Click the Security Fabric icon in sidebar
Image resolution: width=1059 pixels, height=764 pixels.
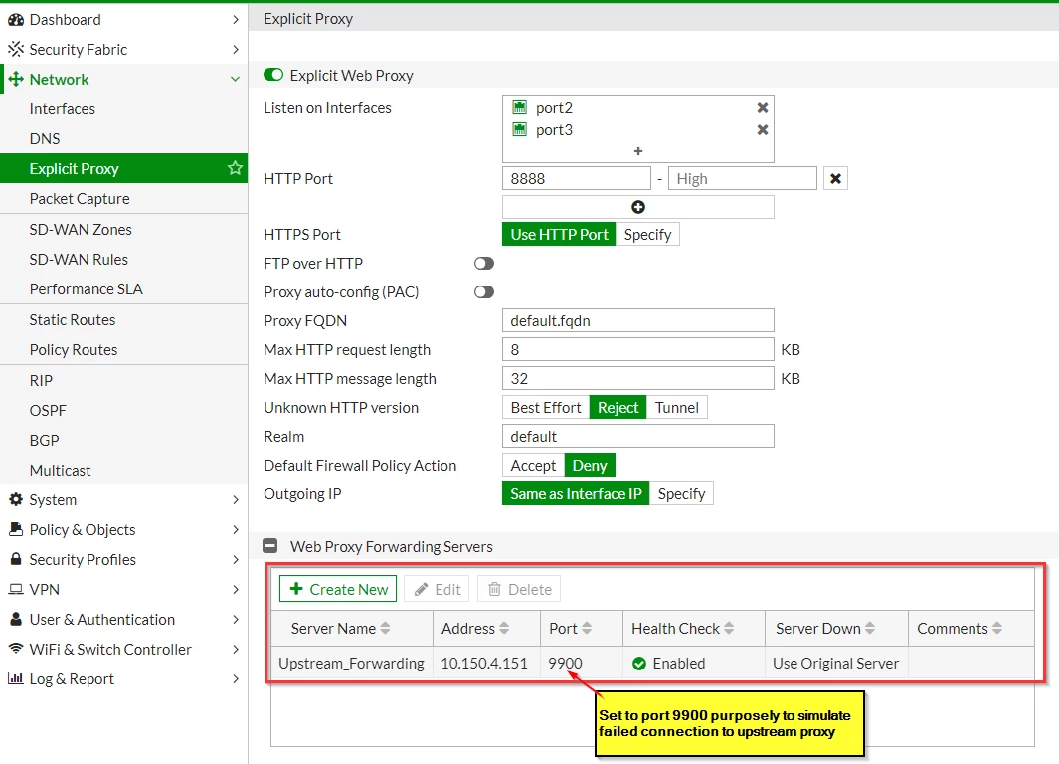[x=16, y=49]
